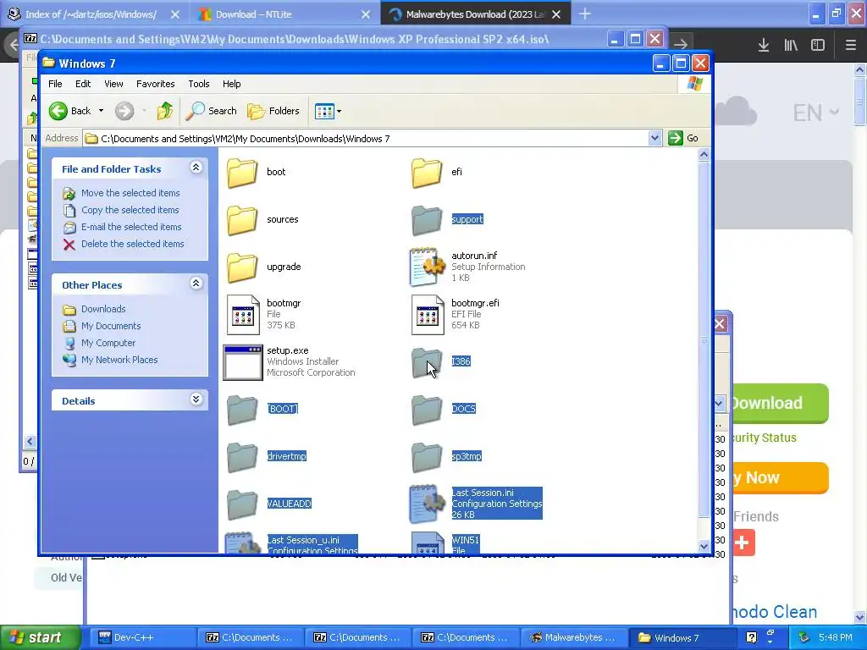
Task: Click the Windows Start button
Action: [40, 638]
